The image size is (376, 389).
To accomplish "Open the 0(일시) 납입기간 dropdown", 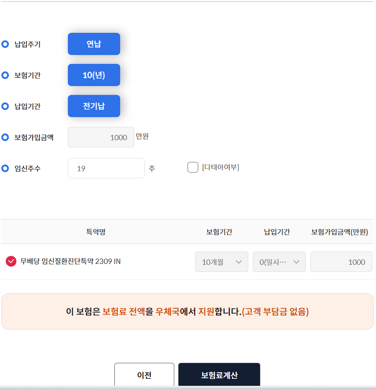I will tap(279, 262).
